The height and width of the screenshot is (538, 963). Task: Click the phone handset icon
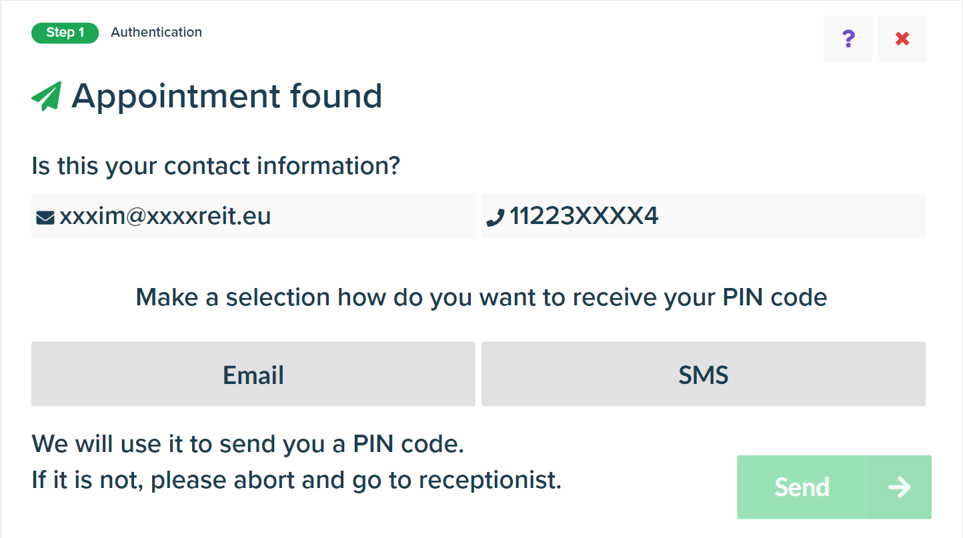[x=496, y=217]
